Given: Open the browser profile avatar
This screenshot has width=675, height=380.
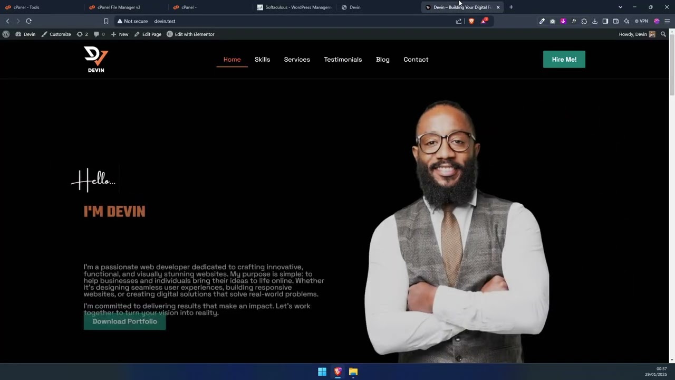Looking at the screenshot, I should [x=657, y=21].
